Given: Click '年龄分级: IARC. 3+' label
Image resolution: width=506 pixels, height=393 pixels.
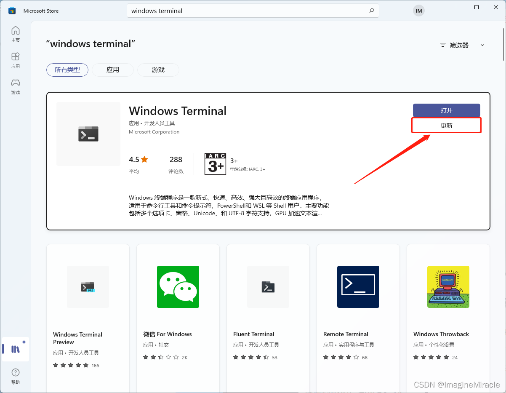Looking at the screenshot, I should 248,169.
